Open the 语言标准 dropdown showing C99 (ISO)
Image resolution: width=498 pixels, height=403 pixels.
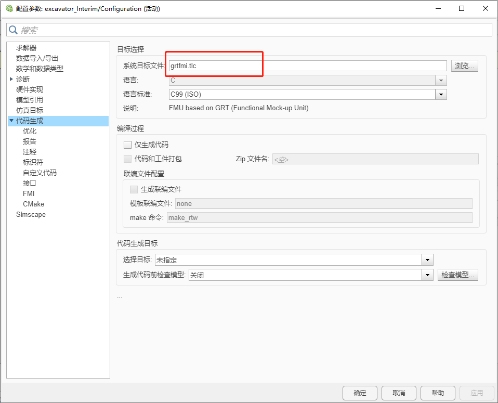441,94
